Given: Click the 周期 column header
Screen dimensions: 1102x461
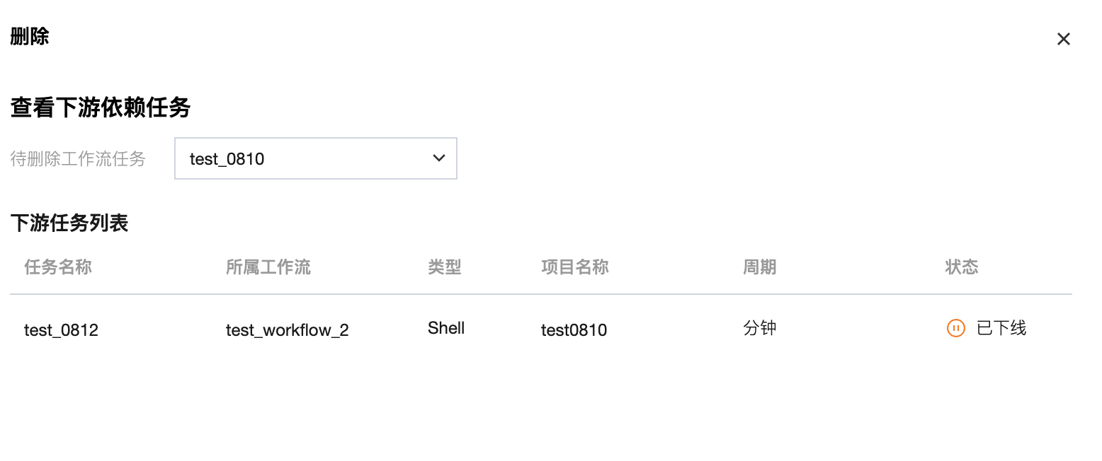Looking at the screenshot, I should tap(759, 267).
